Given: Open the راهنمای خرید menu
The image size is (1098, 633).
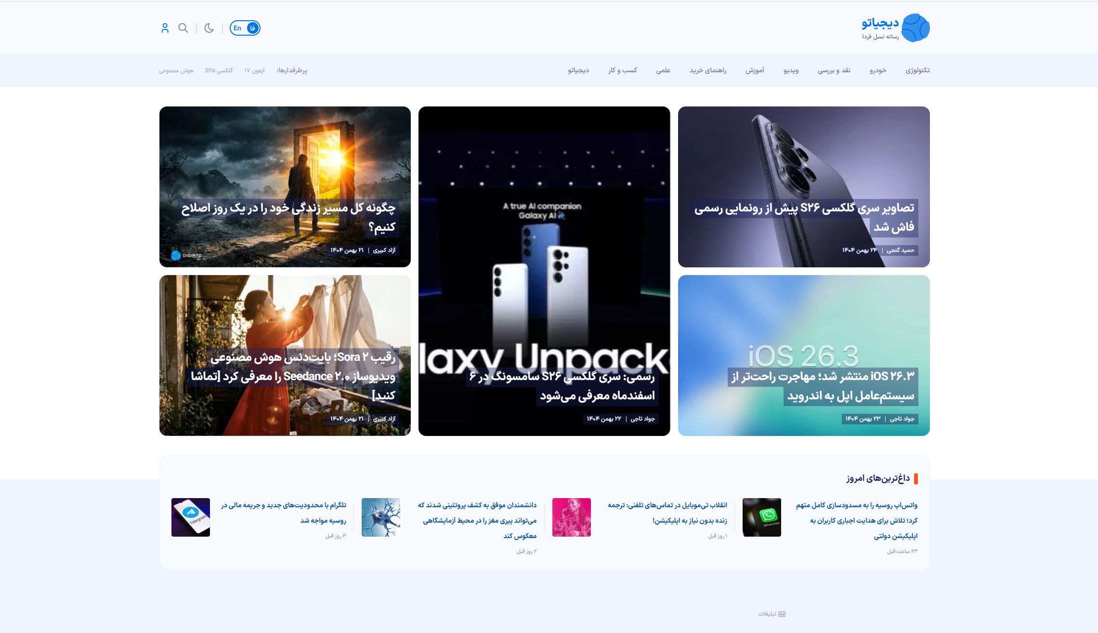Looking at the screenshot, I should 708,70.
